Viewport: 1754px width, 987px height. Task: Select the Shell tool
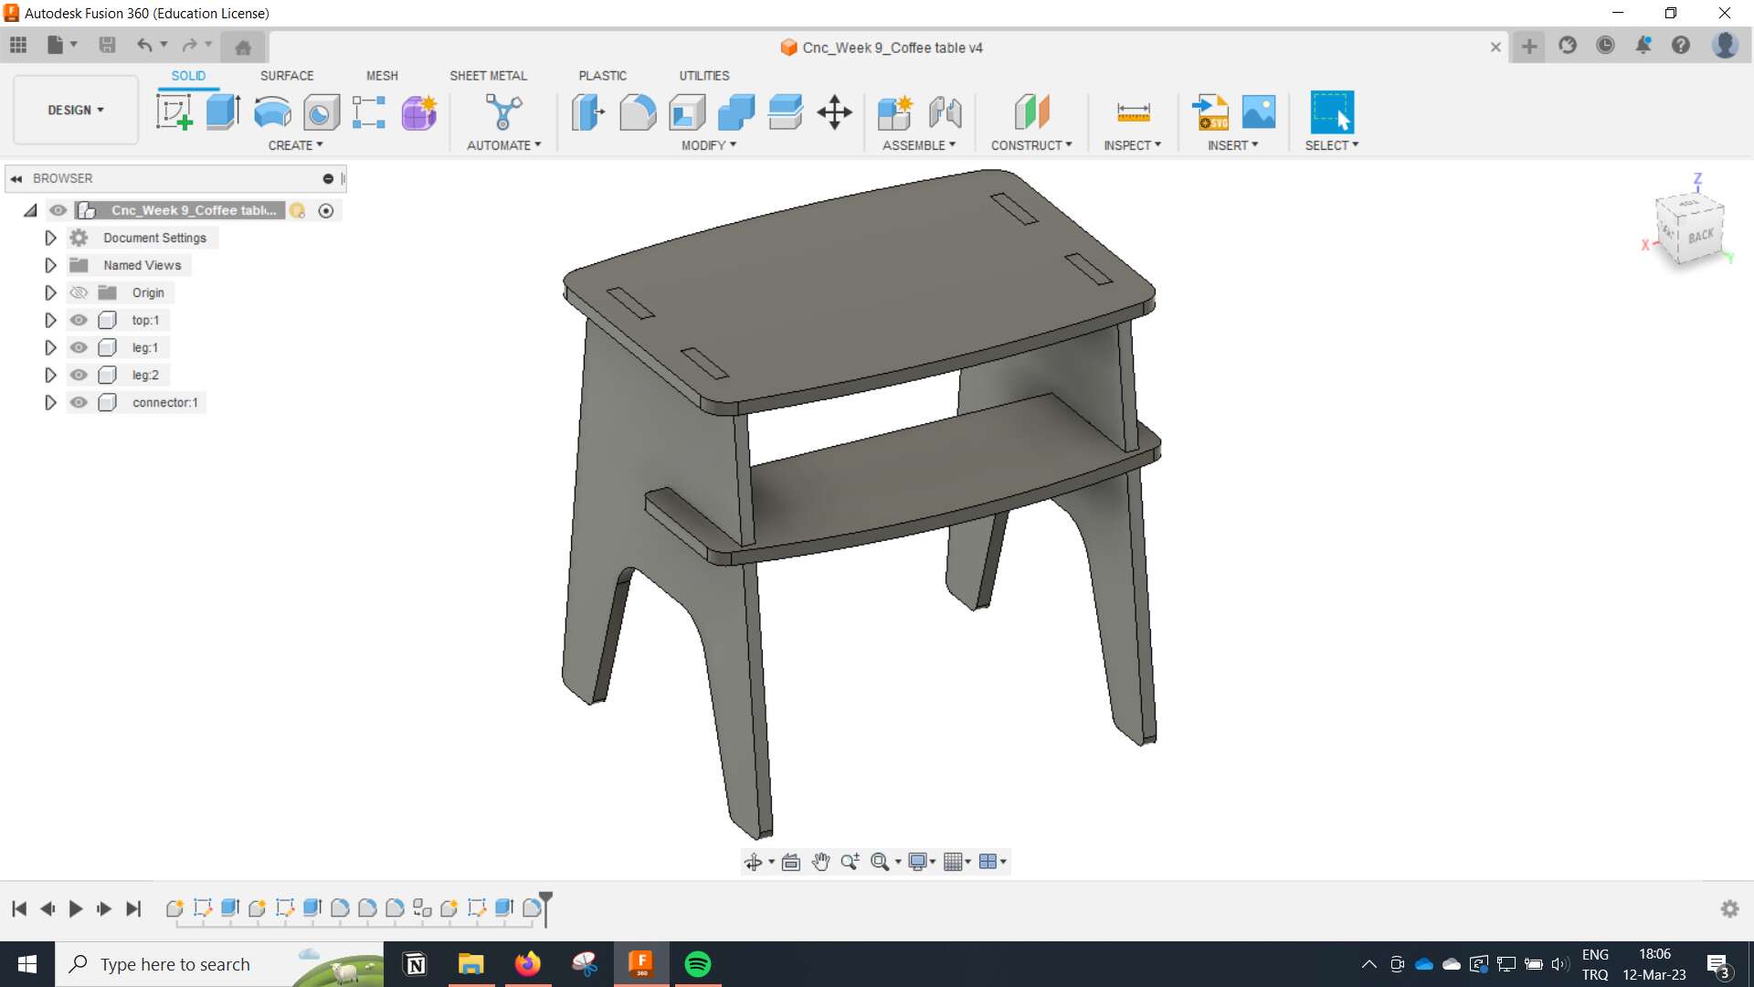[687, 112]
